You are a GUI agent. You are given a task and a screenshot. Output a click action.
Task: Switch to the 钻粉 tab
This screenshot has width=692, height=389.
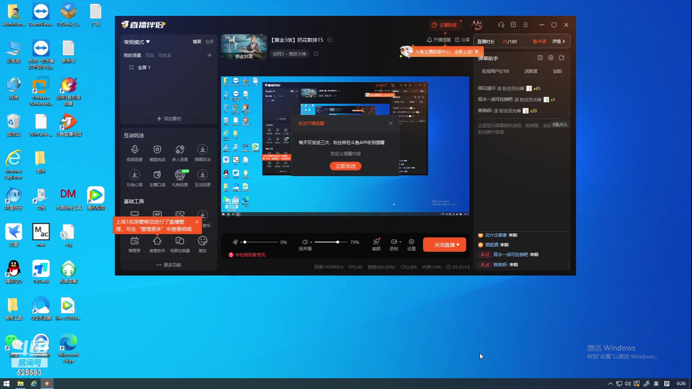(x=557, y=71)
